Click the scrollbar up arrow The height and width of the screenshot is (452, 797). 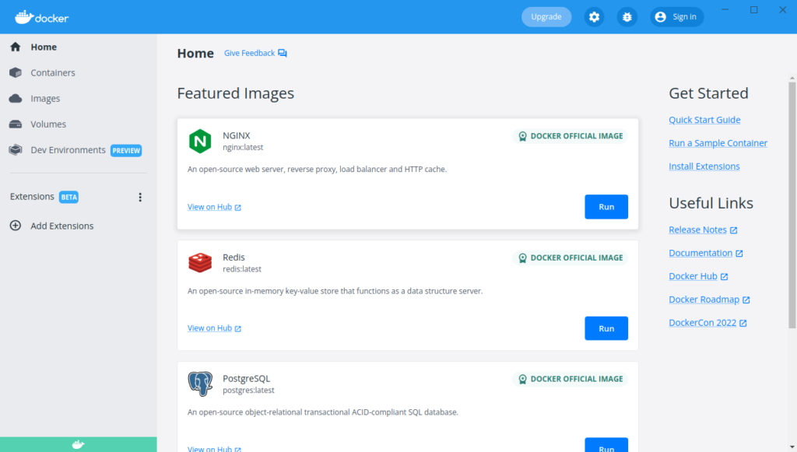coord(792,79)
